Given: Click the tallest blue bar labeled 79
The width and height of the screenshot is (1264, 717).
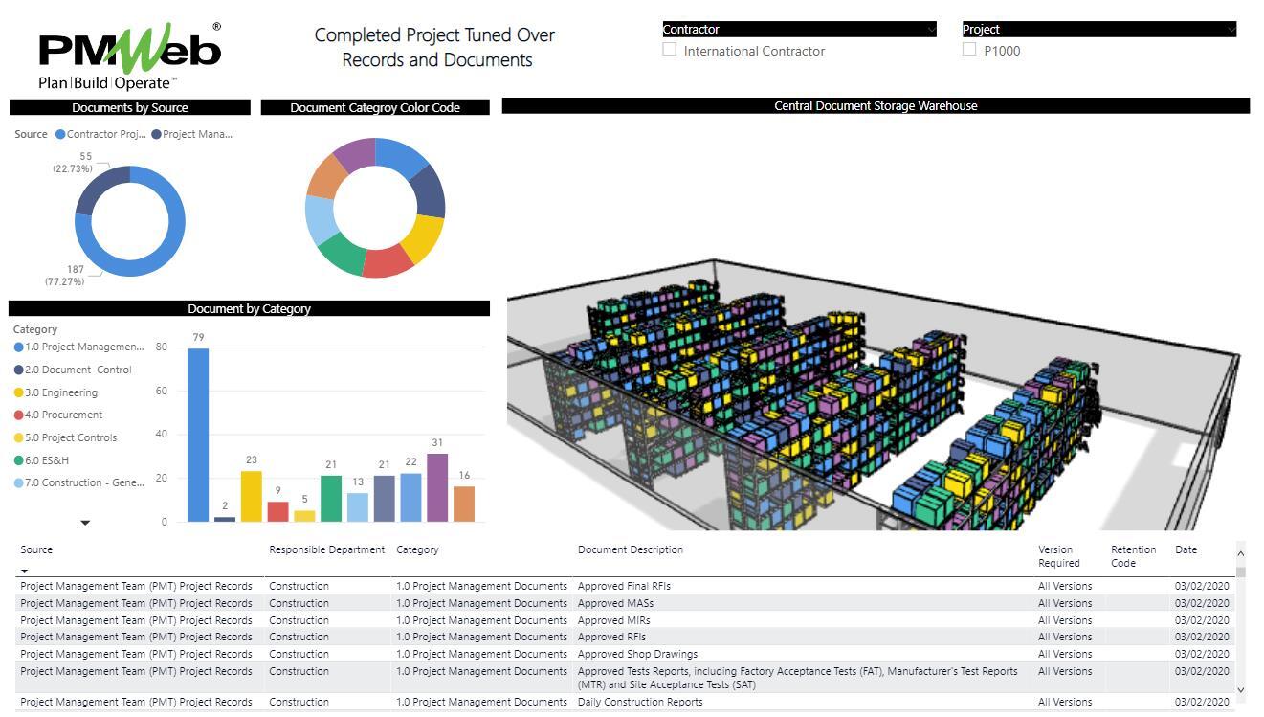Looking at the screenshot, I should (x=198, y=435).
